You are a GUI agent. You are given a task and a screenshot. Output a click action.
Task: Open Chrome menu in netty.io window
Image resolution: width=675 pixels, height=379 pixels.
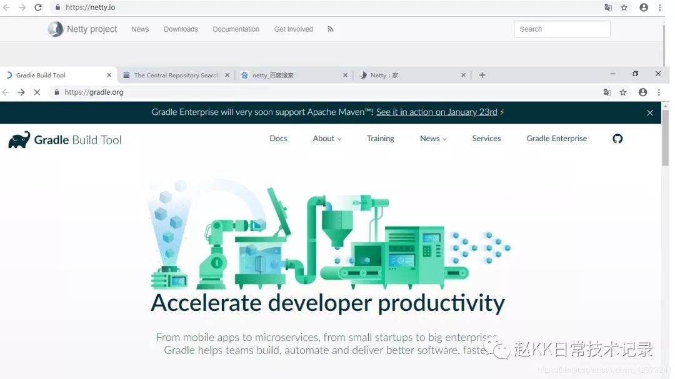click(x=659, y=7)
